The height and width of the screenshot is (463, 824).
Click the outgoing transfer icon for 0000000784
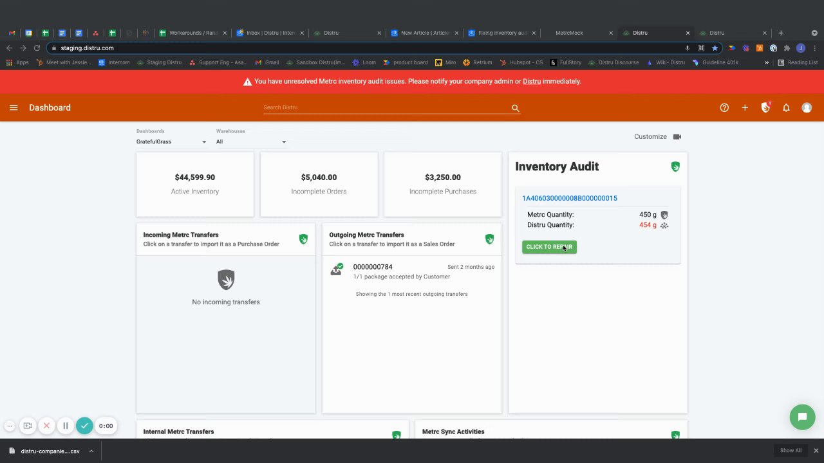[x=336, y=269]
